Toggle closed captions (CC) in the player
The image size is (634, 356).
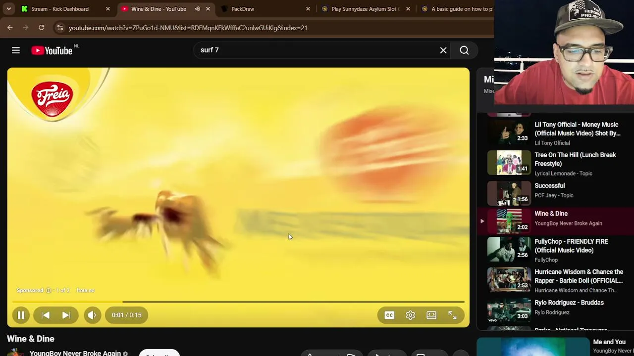pos(389,315)
